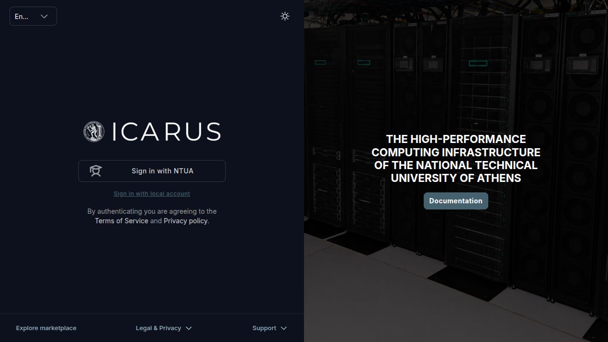
Task: Click the graduation cap icon
Action: 96,171
